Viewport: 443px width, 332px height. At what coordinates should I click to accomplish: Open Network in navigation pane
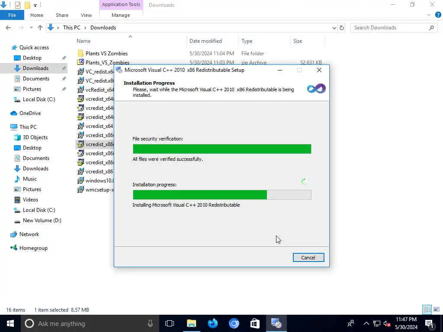click(29, 234)
